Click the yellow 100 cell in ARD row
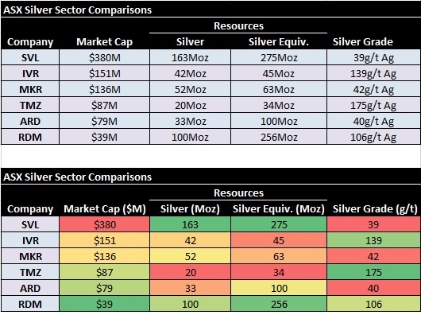 tap(279, 288)
